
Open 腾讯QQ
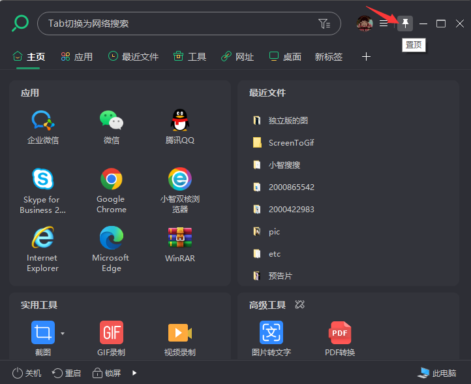180,128
